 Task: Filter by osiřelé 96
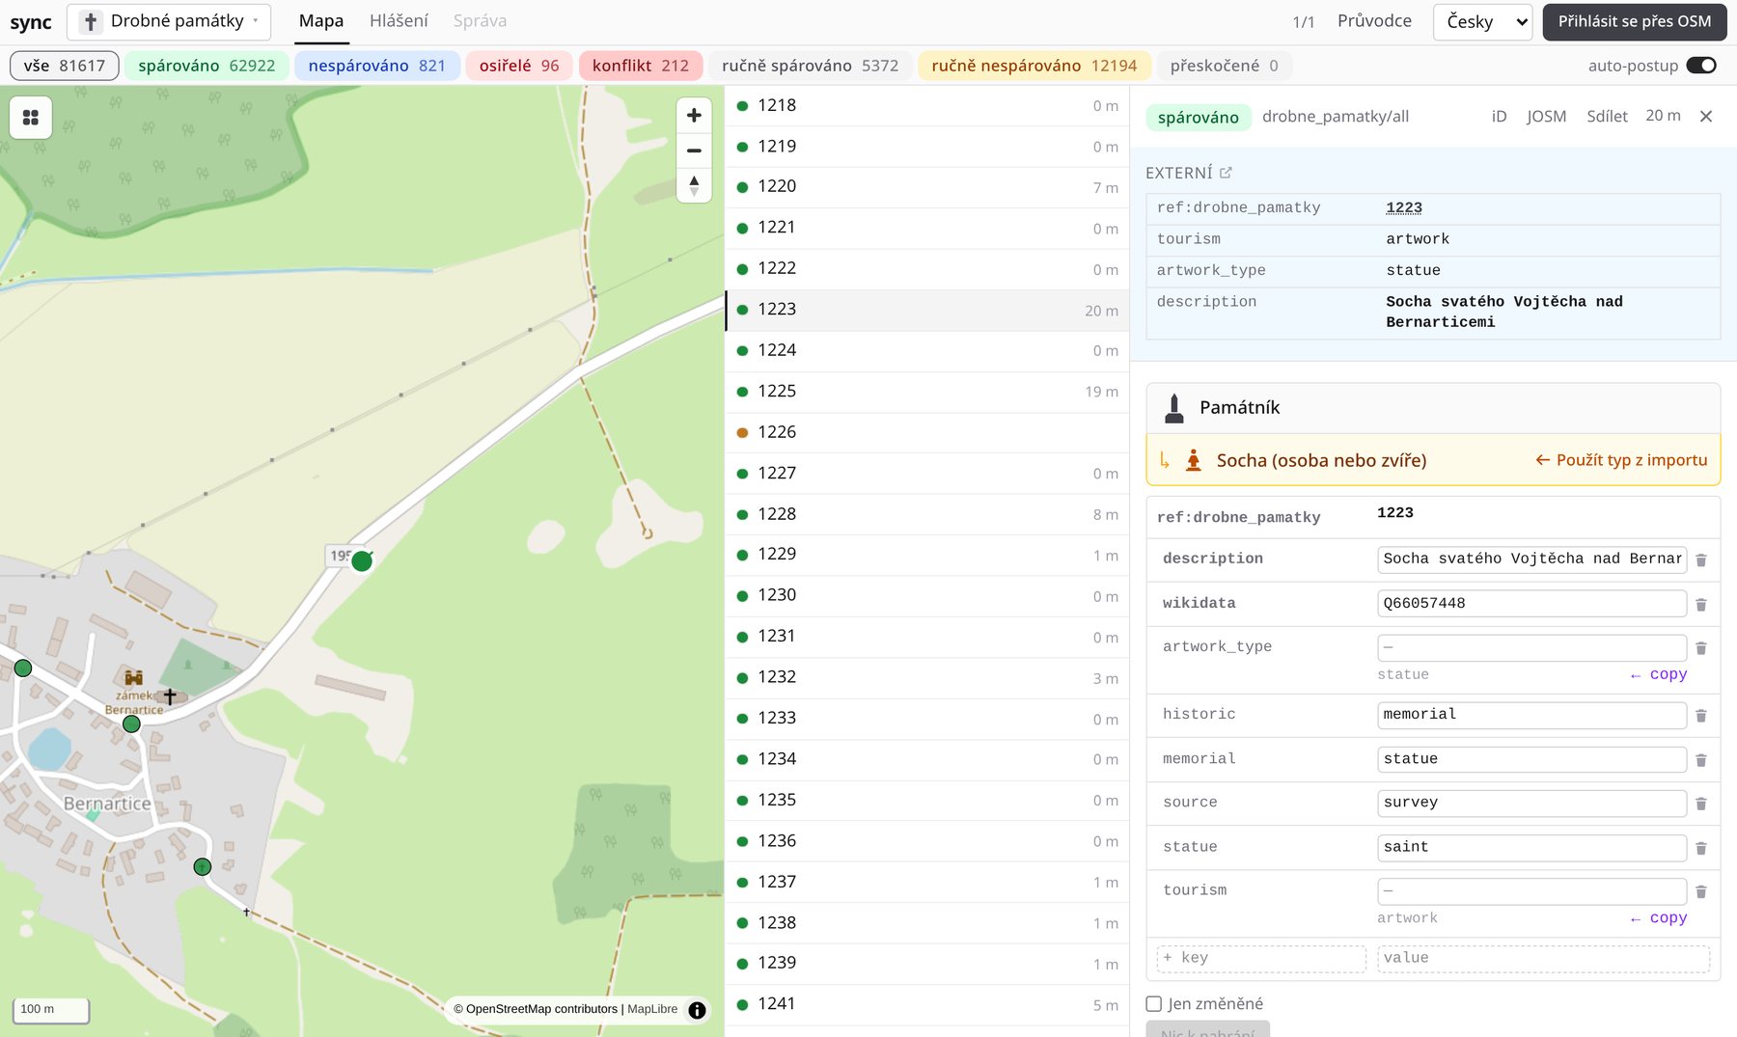(519, 66)
